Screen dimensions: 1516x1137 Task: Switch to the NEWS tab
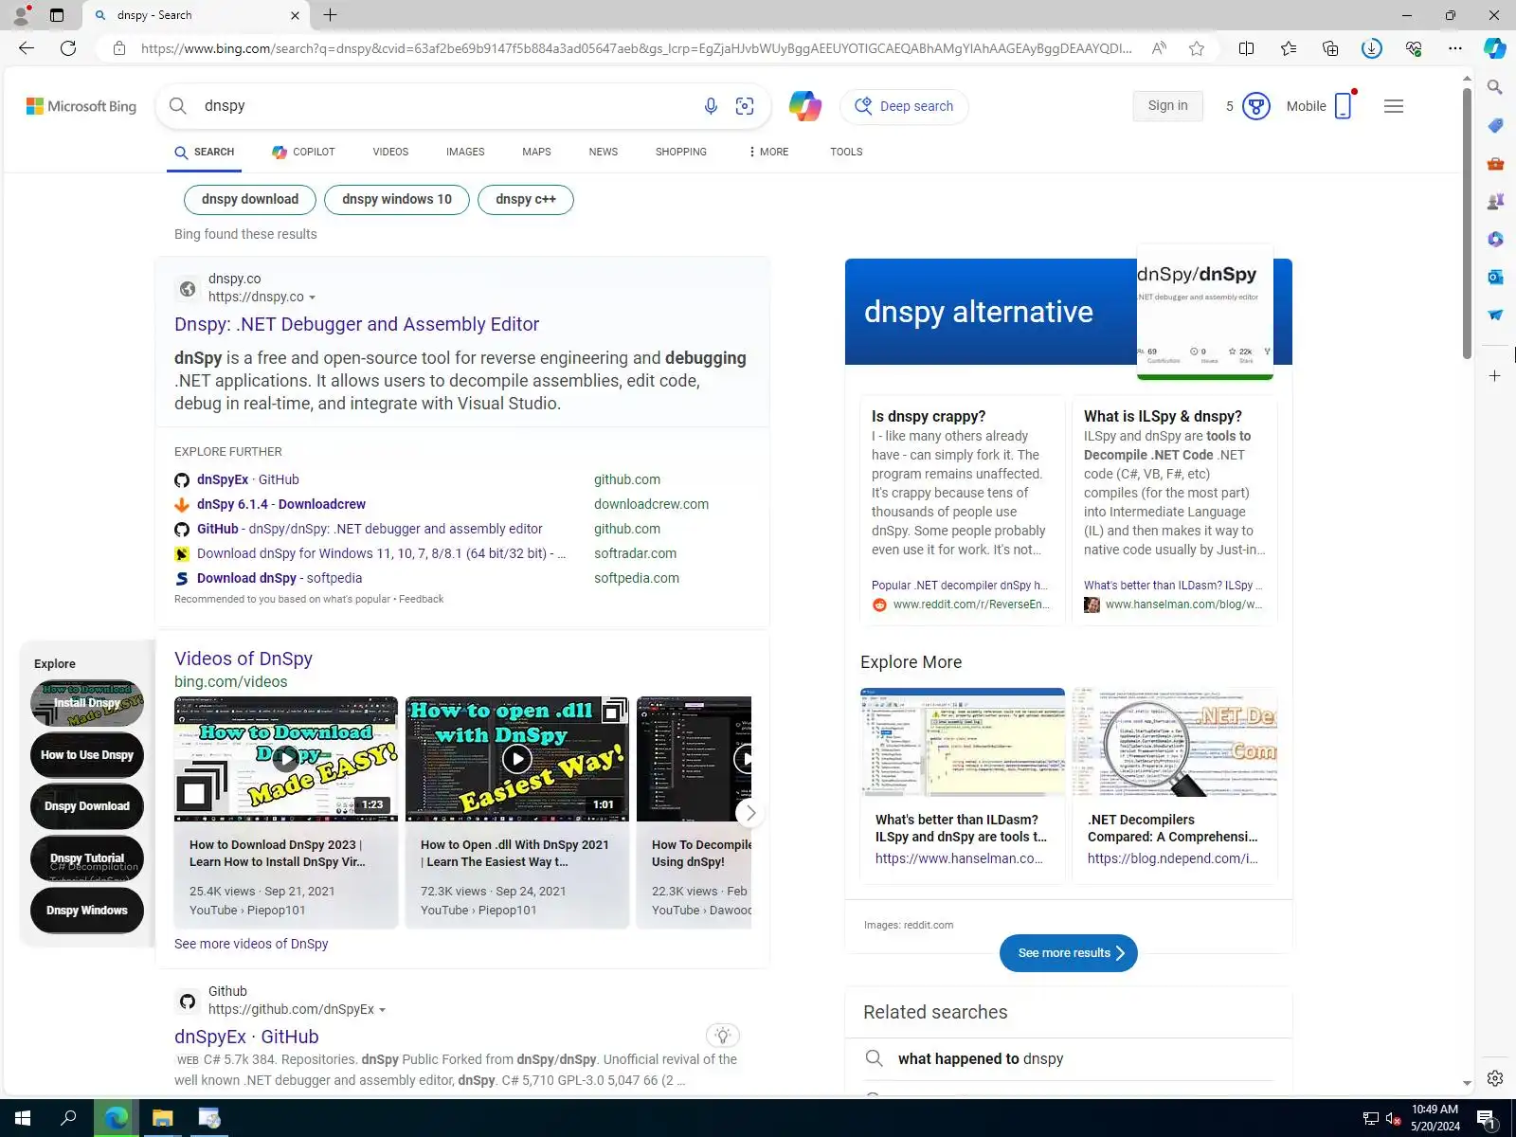tap(604, 152)
